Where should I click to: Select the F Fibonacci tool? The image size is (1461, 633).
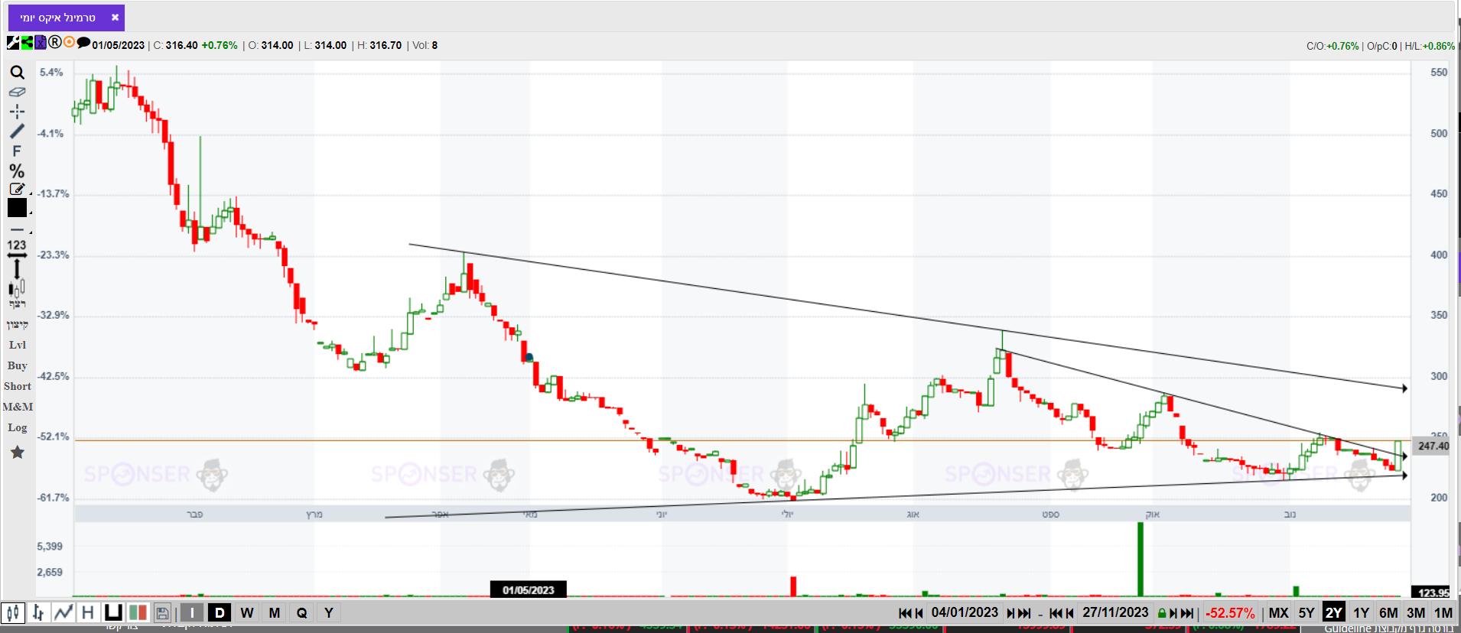[x=17, y=151]
